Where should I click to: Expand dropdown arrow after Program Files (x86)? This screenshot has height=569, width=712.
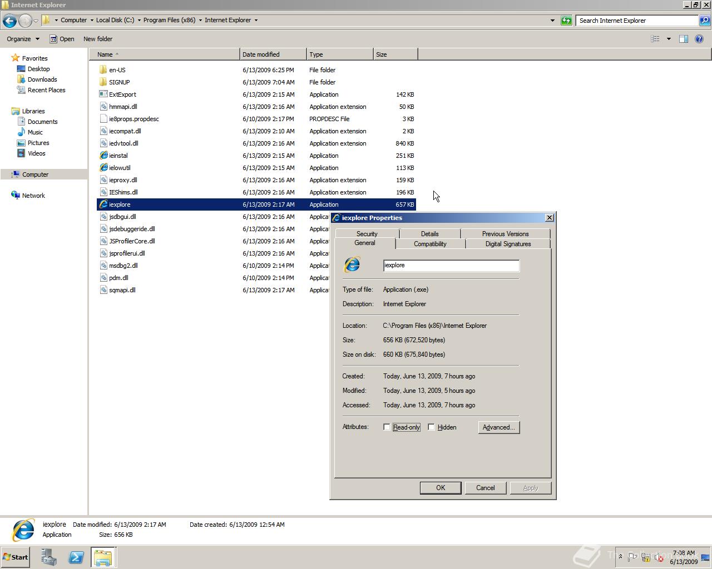(x=200, y=21)
